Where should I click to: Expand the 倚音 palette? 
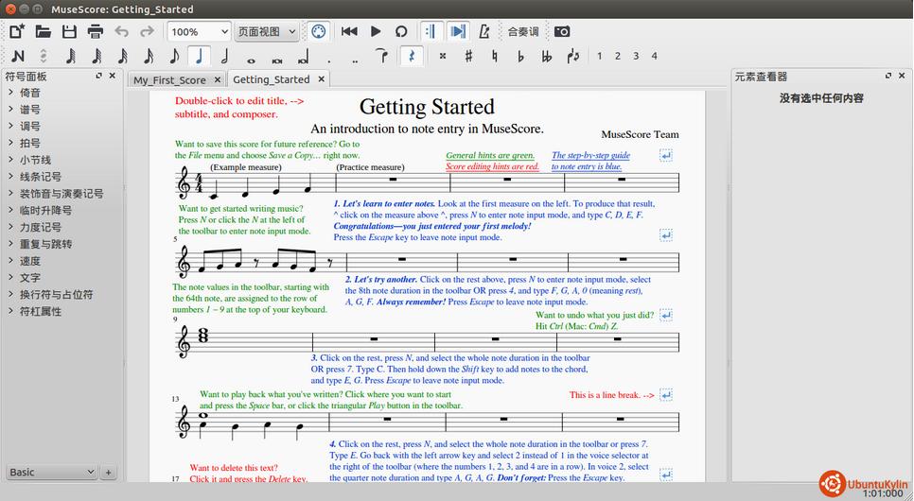(x=10, y=92)
